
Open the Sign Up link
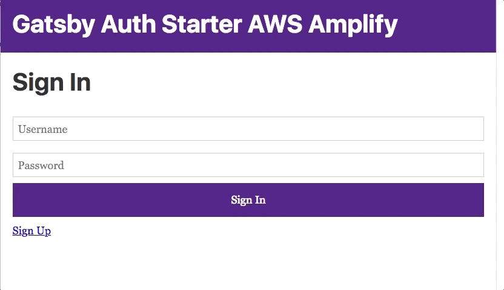point(31,231)
